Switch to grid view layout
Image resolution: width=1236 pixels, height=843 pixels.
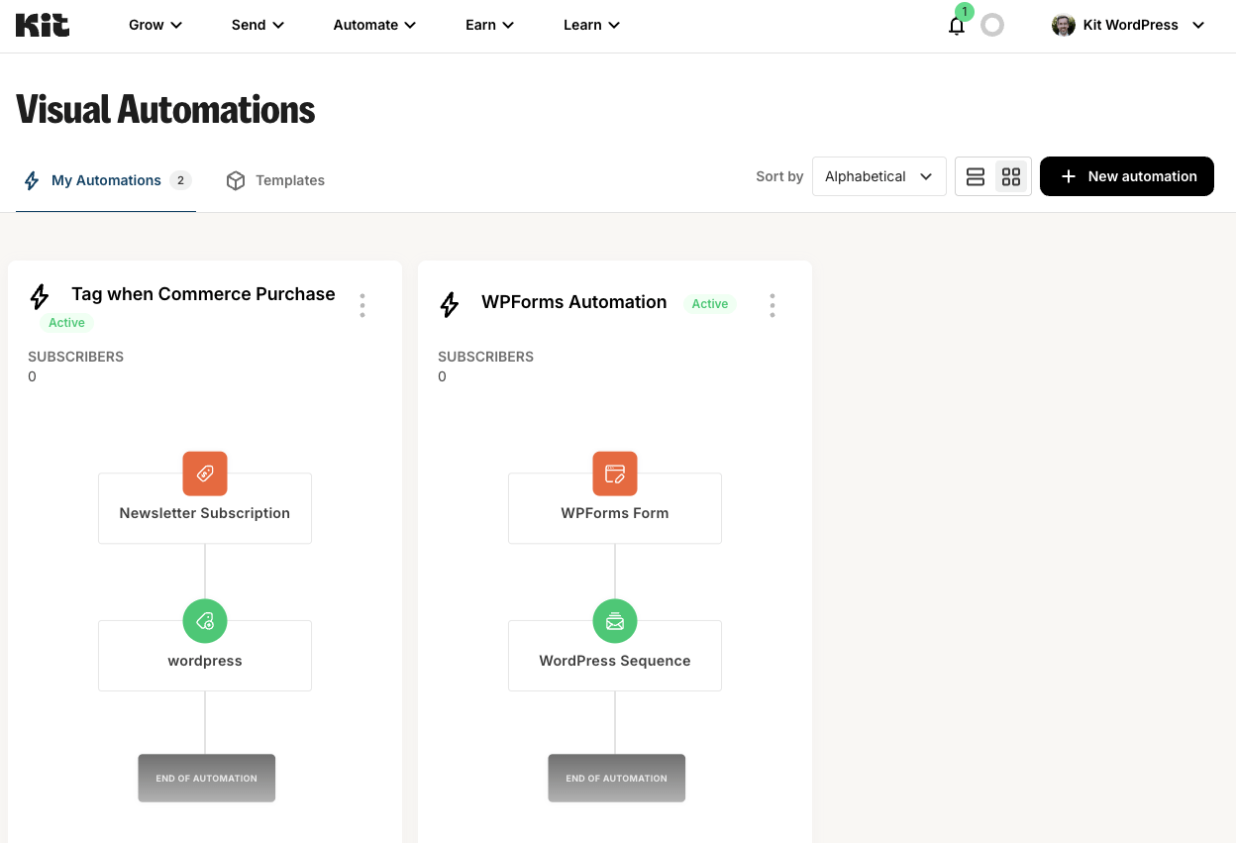coord(1011,176)
